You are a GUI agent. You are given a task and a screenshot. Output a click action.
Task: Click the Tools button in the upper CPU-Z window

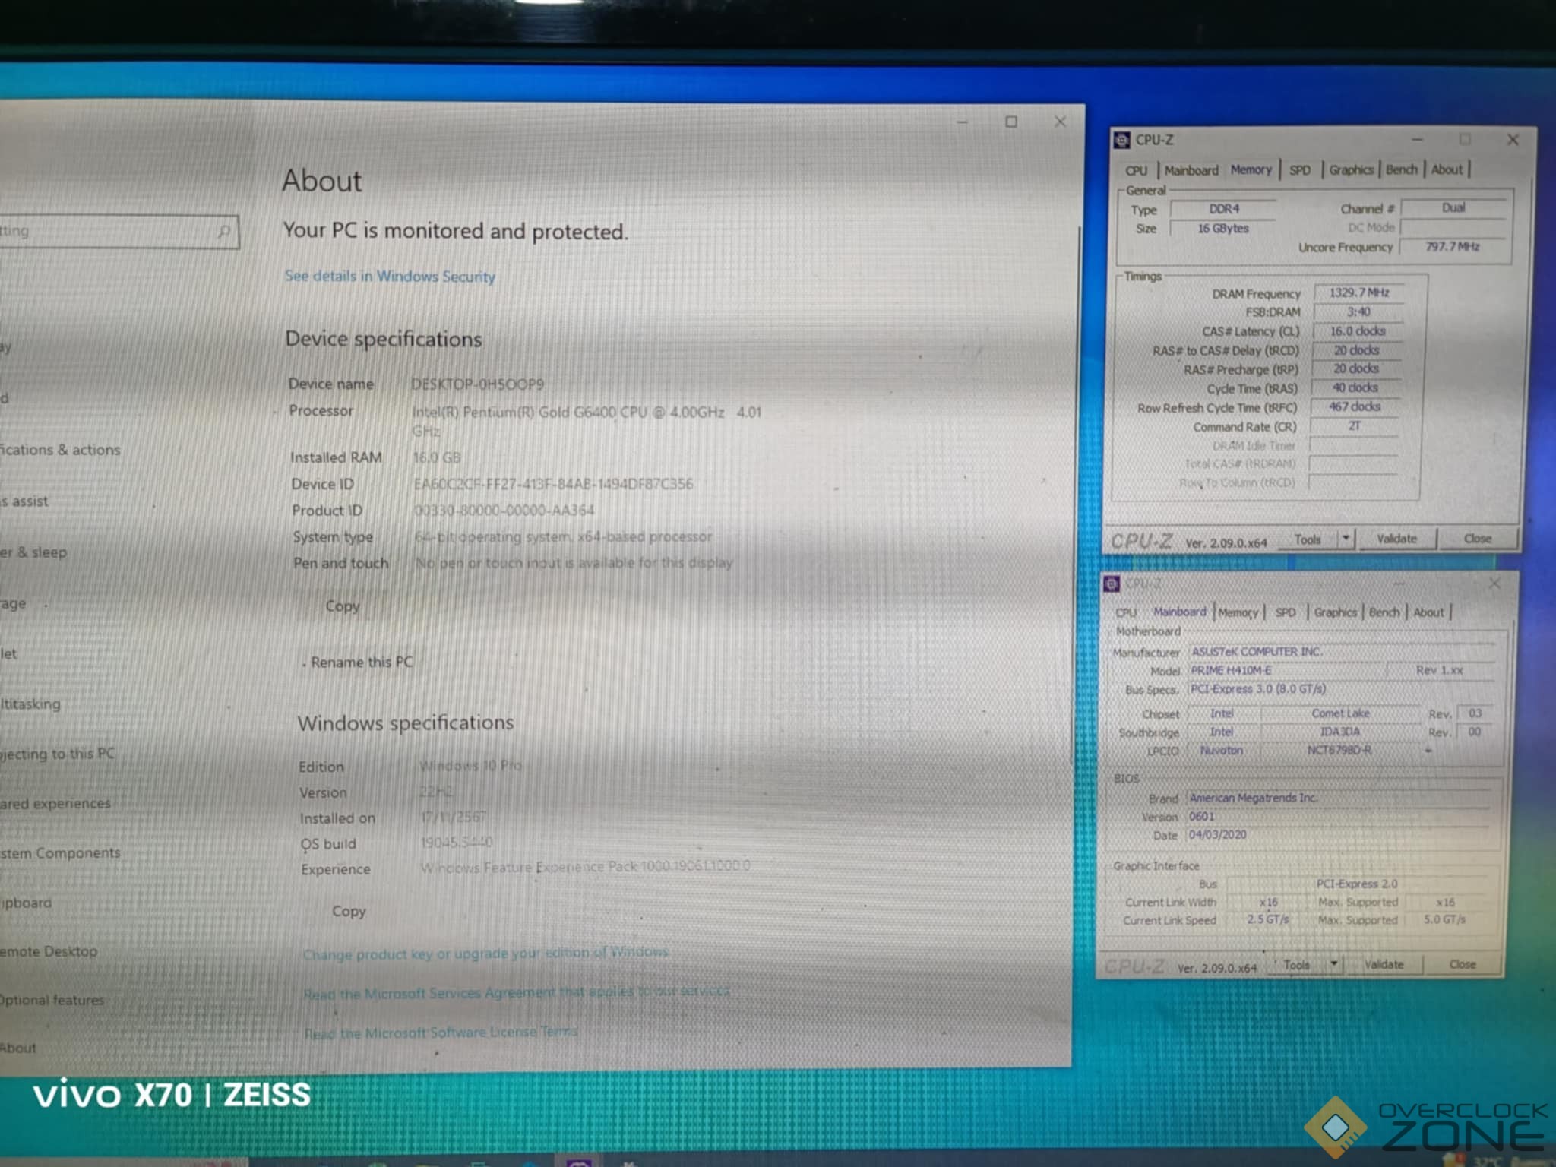click(x=1308, y=539)
